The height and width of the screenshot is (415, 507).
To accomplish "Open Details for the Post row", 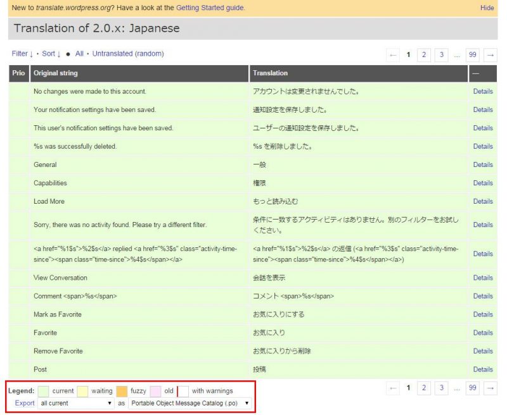I will click(x=483, y=369).
